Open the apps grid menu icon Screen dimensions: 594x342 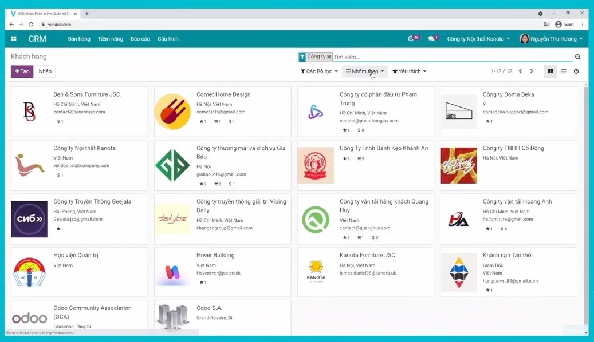click(x=14, y=38)
